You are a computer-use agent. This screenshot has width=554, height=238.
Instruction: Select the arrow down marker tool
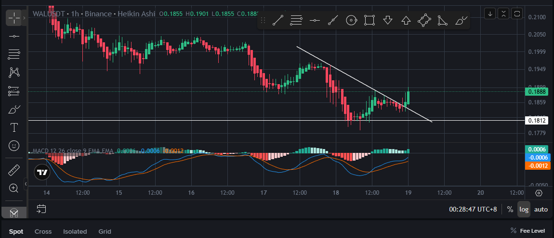point(388,21)
